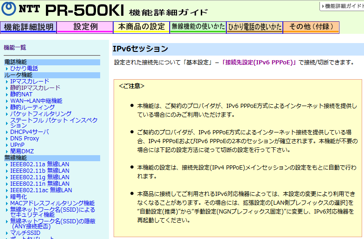Click the arrow icon beside ひかり電話

[x=7, y=69]
